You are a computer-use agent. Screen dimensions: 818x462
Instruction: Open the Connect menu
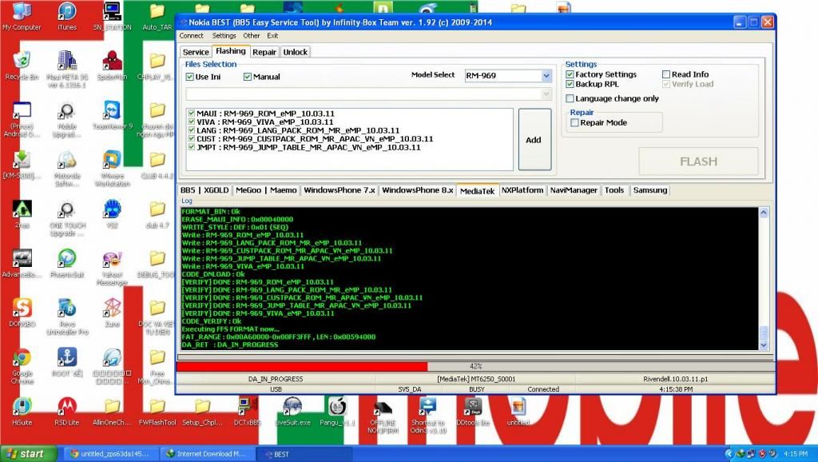[x=192, y=36]
